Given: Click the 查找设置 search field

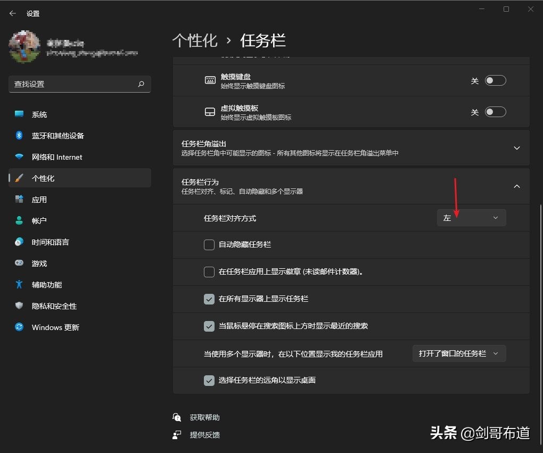Looking at the screenshot, I should tap(80, 84).
